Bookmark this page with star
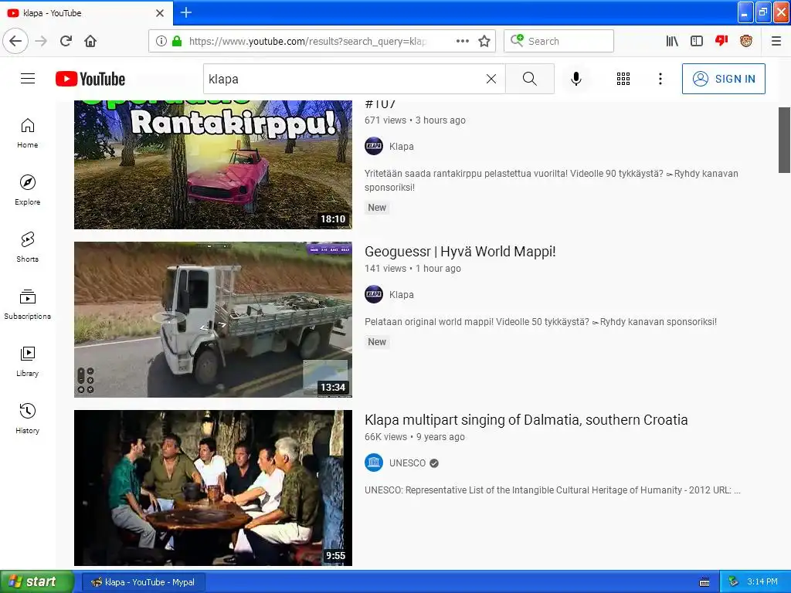This screenshot has width=791, height=593. (x=484, y=41)
